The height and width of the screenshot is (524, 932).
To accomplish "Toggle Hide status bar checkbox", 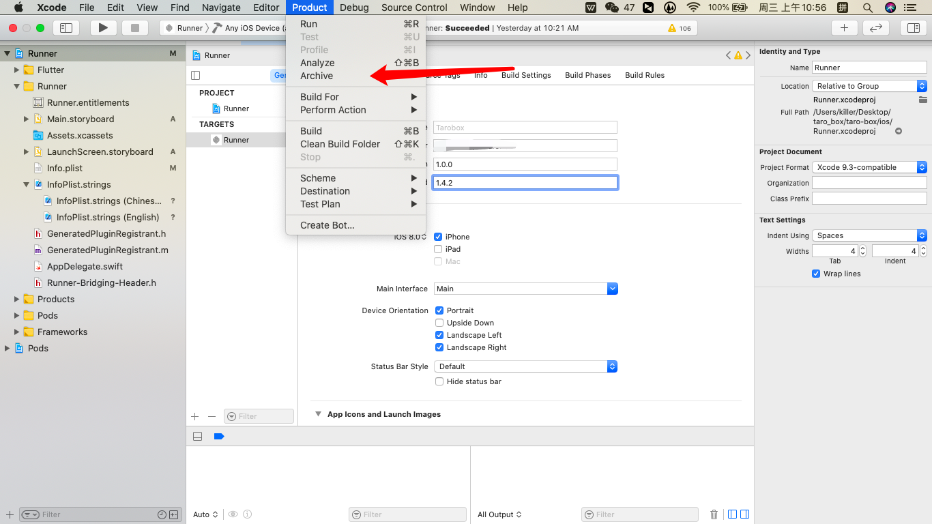I will [x=439, y=381].
